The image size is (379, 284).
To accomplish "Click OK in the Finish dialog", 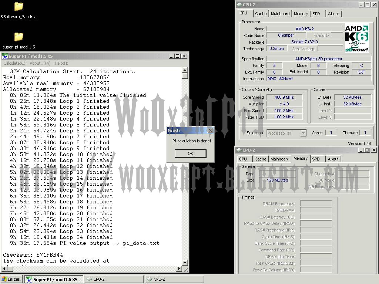I will [x=191, y=153].
